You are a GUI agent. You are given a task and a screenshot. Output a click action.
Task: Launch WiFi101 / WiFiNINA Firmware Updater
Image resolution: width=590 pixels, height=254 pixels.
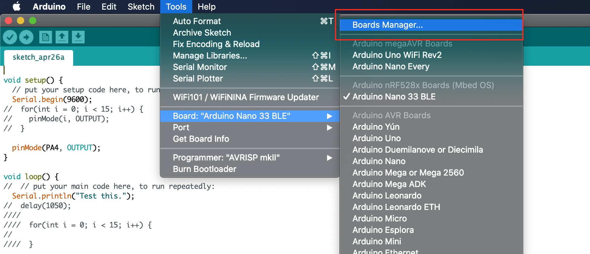[x=250, y=97]
